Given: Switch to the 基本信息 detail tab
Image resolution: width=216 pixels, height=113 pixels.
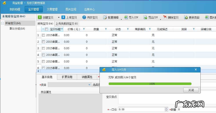Looking at the screenshot, I should (47, 77).
